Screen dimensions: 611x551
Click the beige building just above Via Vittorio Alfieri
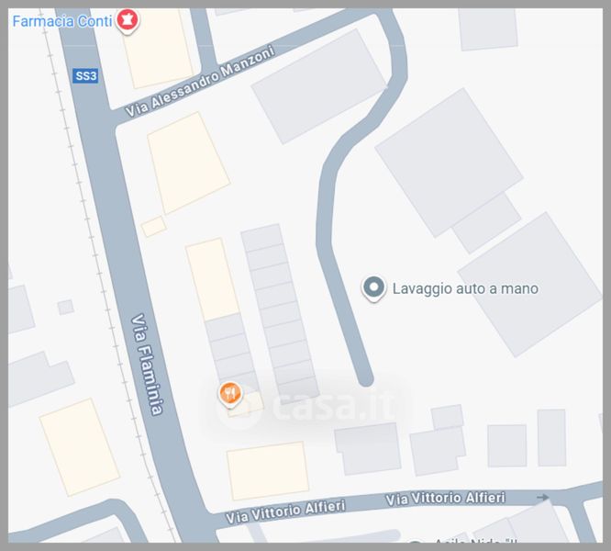[268, 471]
